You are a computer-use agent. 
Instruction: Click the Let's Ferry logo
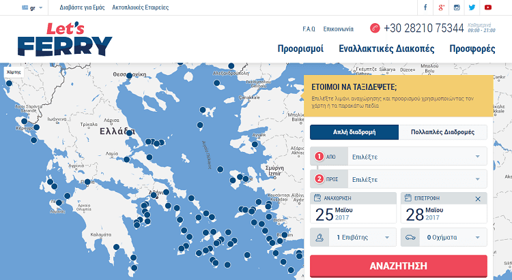tap(65, 39)
